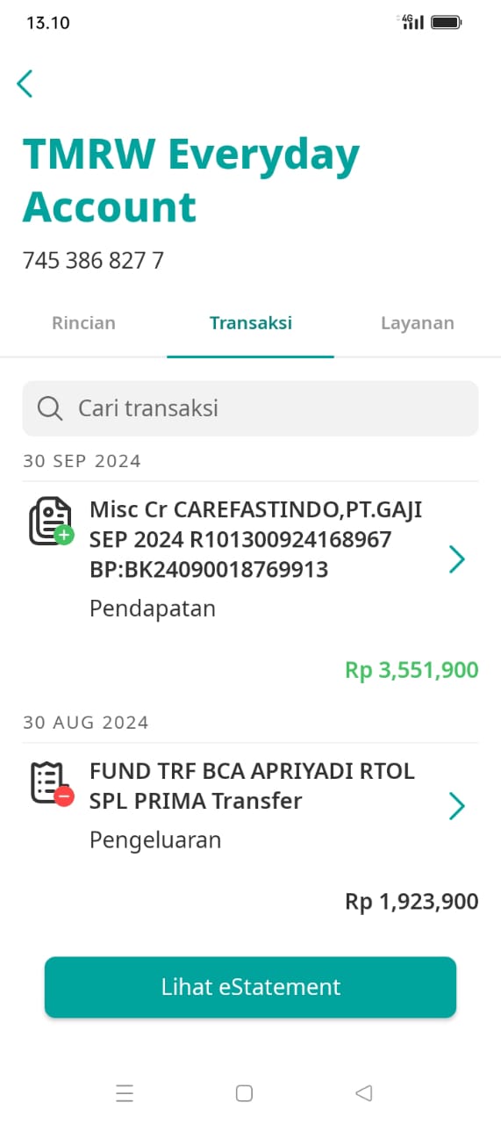Tap the Rp 1,923,900 expense amount

click(x=412, y=901)
